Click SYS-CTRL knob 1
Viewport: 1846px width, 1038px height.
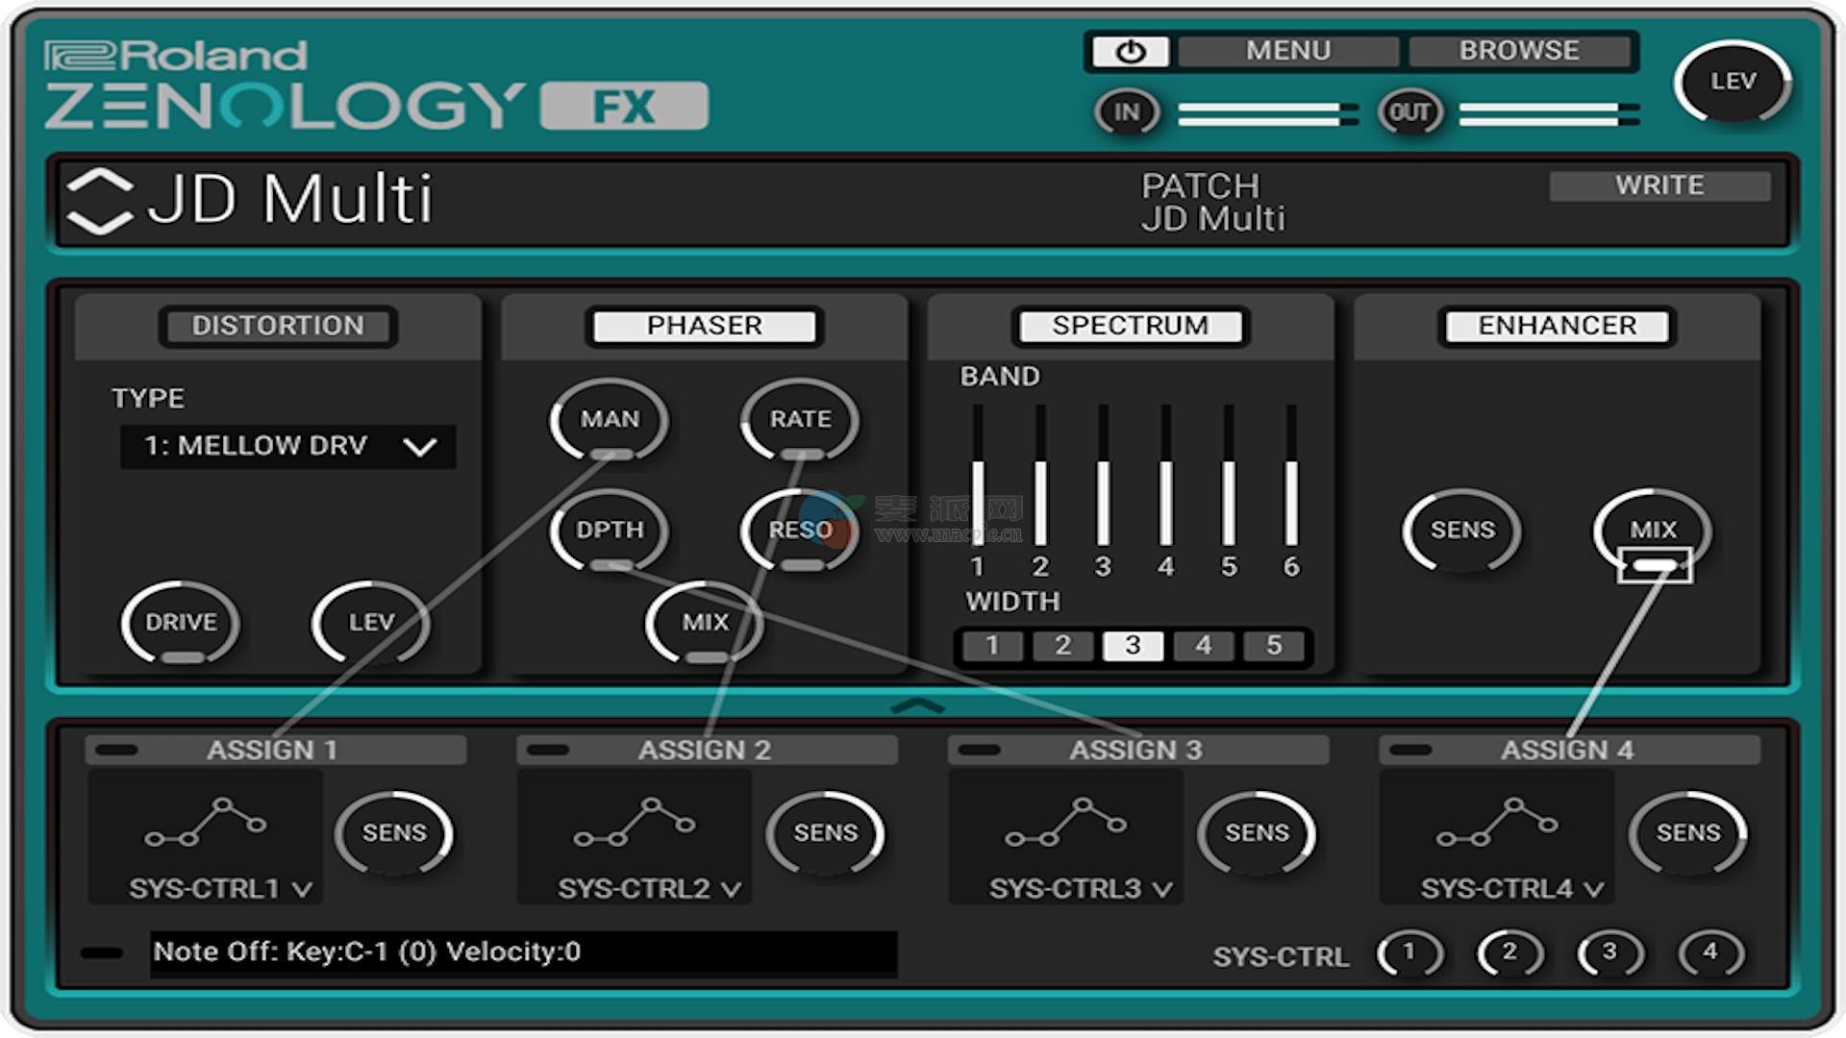[1409, 953]
